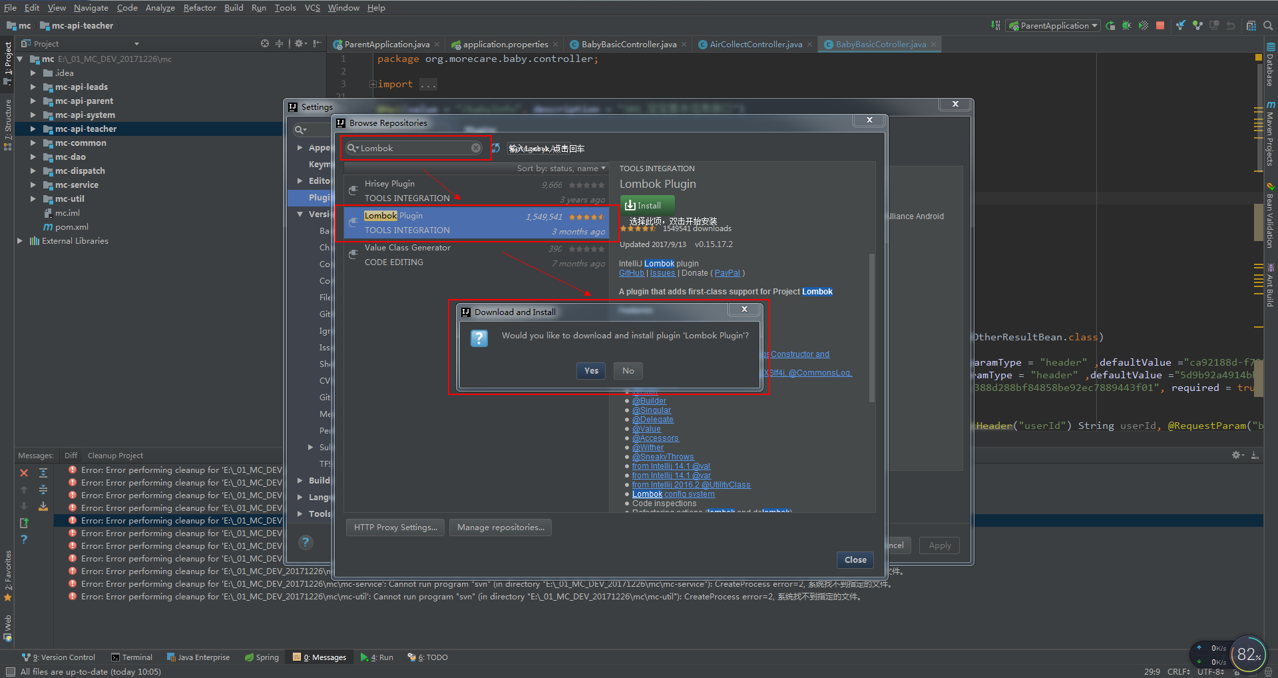
Task: Click No in Download and Install dialog
Action: point(628,371)
